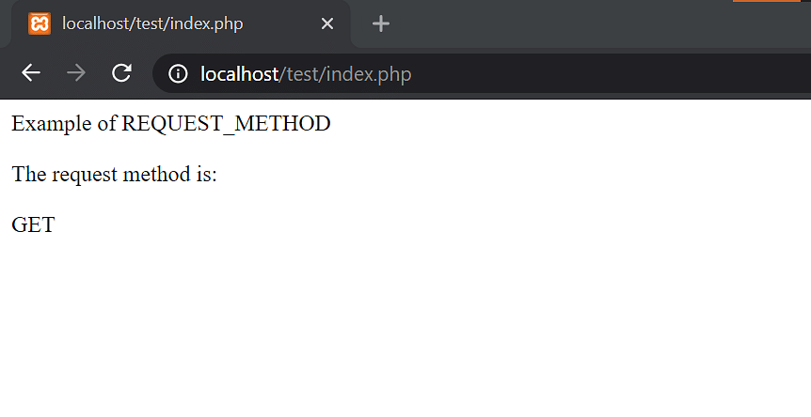Click the word 'REQUEST_METHOD' on the page
This screenshot has width=811, height=417.
pyautogui.click(x=226, y=124)
